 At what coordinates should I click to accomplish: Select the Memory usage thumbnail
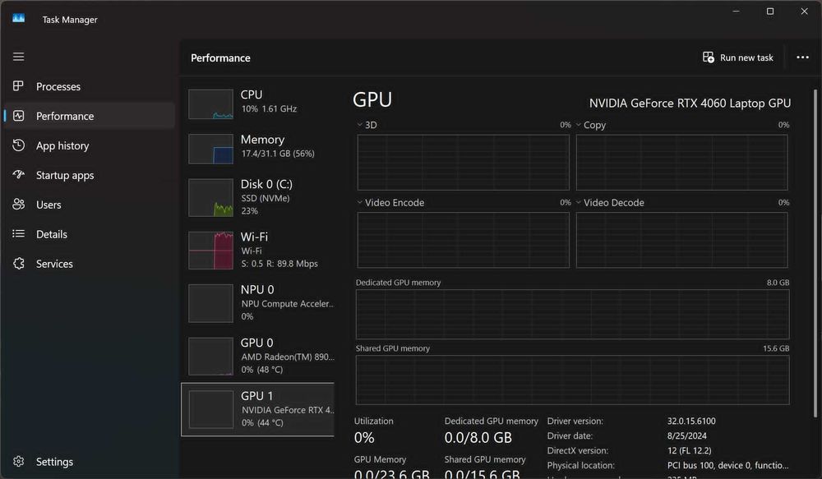(210, 149)
